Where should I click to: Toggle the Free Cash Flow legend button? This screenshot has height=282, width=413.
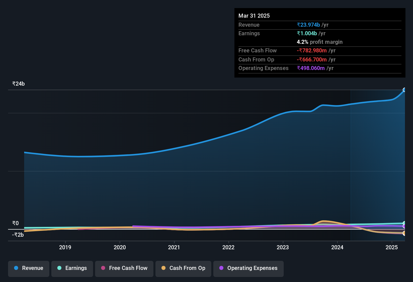pos(124,268)
